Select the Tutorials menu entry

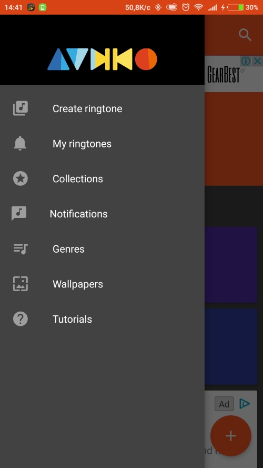point(102,319)
